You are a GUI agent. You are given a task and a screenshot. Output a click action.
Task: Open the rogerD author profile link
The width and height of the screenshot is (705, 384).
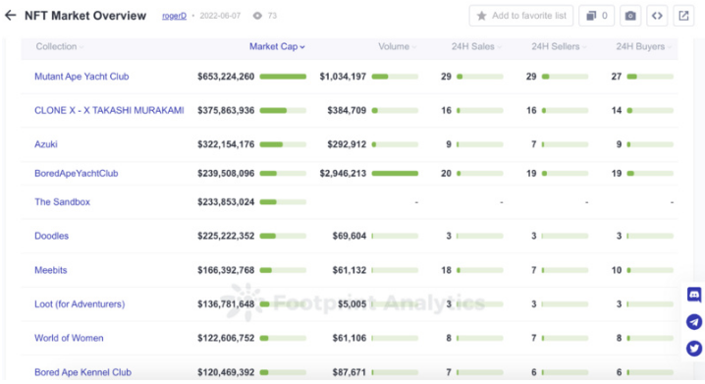click(x=174, y=16)
